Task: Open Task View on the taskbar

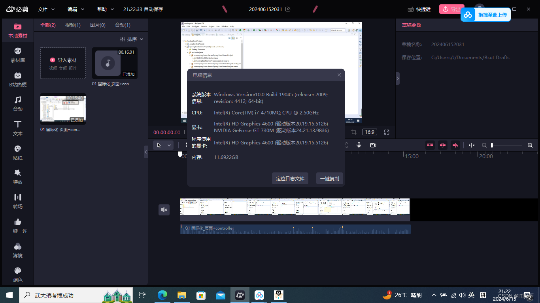Action: pyautogui.click(x=143, y=295)
